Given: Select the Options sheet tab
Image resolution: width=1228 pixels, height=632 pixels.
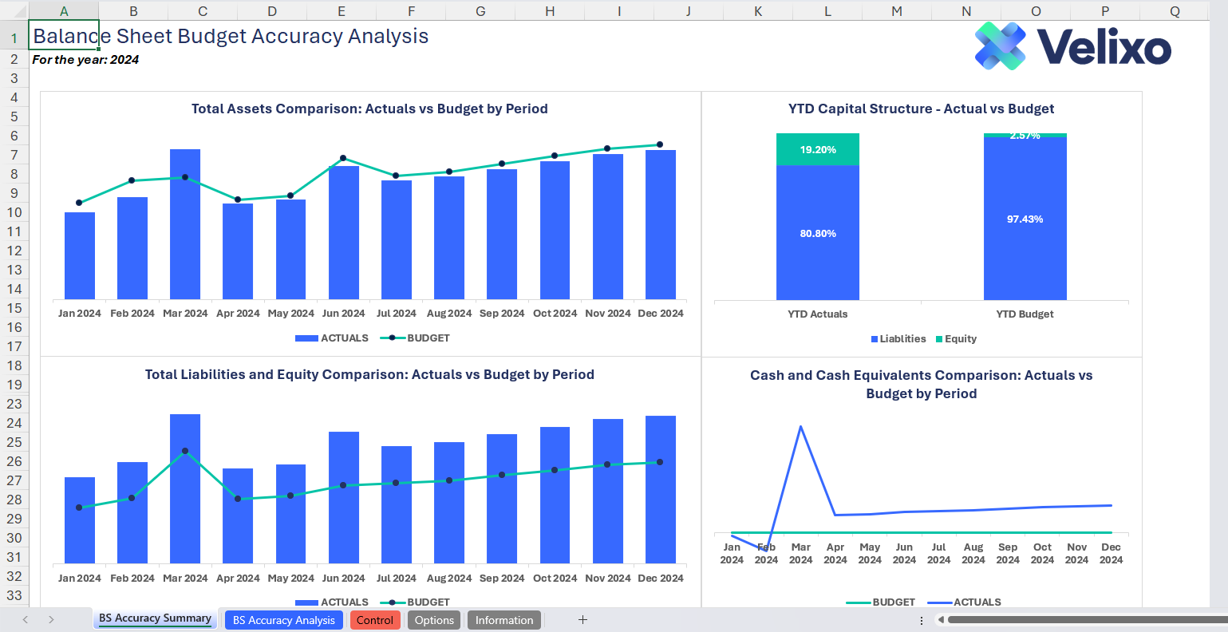Looking at the screenshot, I should pyautogui.click(x=434, y=620).
